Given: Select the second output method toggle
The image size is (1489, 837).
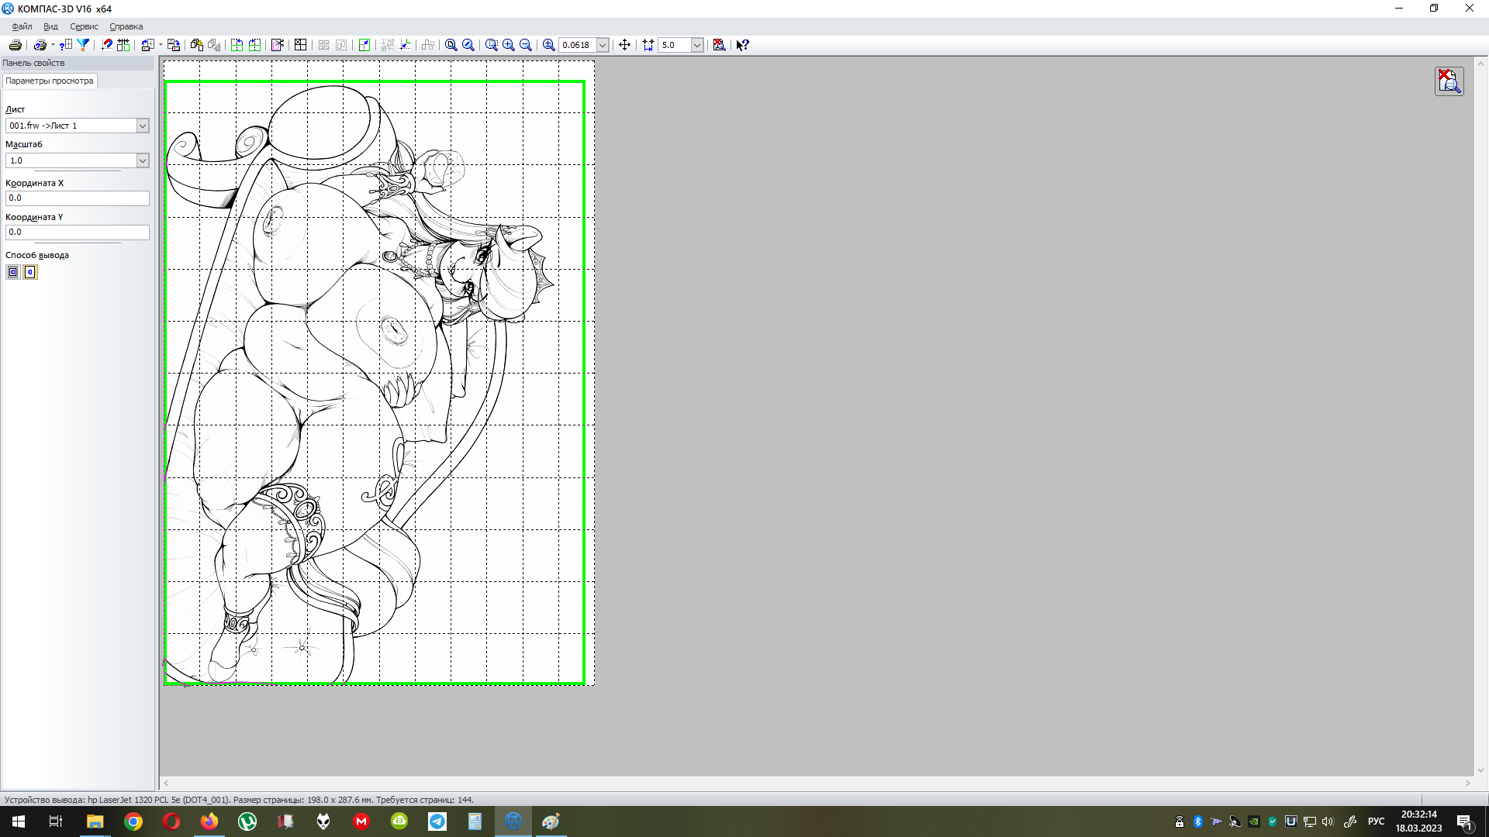Looking at the screenshot, I should pos(30,272).
